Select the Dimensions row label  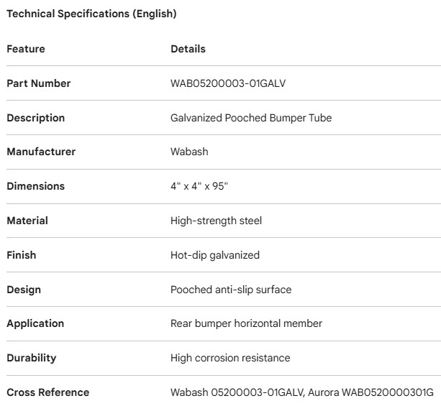click(x=36, y=186)
